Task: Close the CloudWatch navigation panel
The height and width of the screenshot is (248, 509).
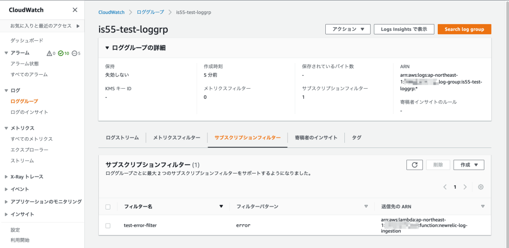Action: (75, 10)
